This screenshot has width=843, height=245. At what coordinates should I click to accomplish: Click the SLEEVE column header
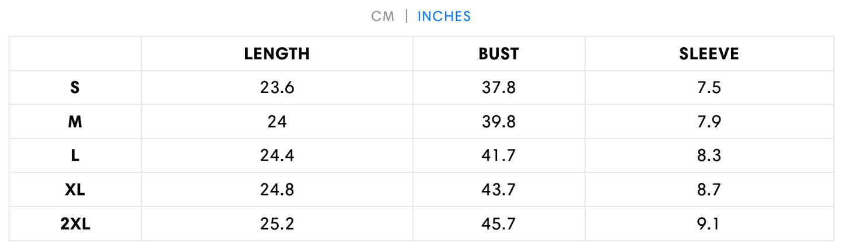pos(709,54)
